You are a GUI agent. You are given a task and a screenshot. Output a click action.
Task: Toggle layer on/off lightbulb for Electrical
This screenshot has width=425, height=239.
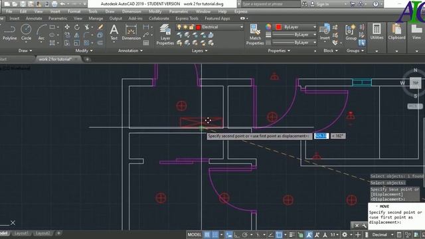coord(179,27)
